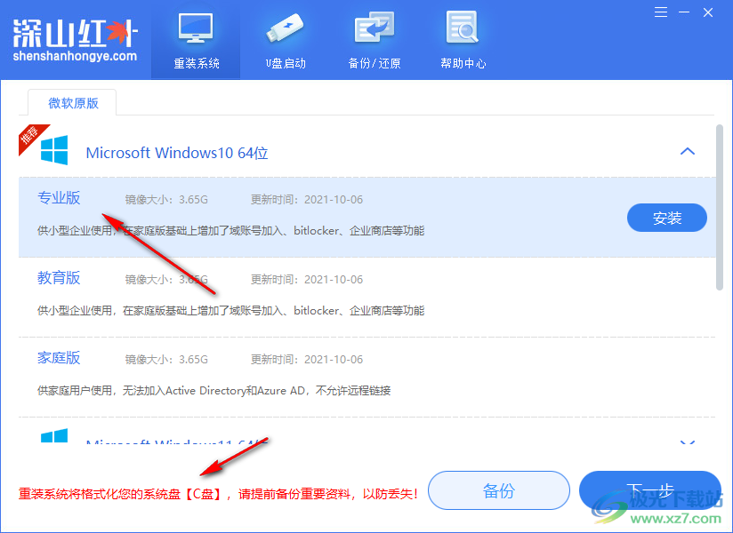The width and height of the screenshot is (733, 533).
Task: Collapse the Microsoft Windows10 64位 section
Action: 688,151
